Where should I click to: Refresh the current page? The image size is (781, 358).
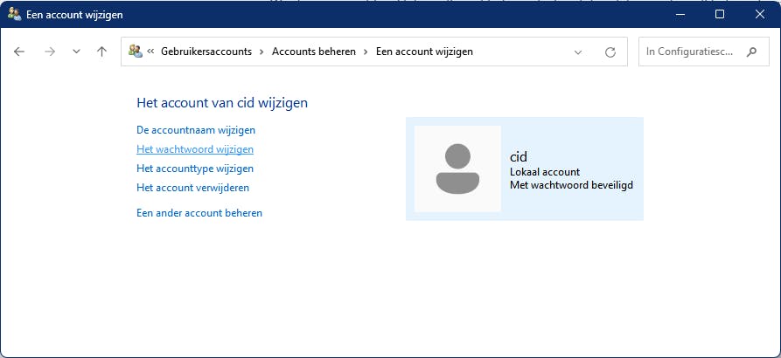click(610, 52)
